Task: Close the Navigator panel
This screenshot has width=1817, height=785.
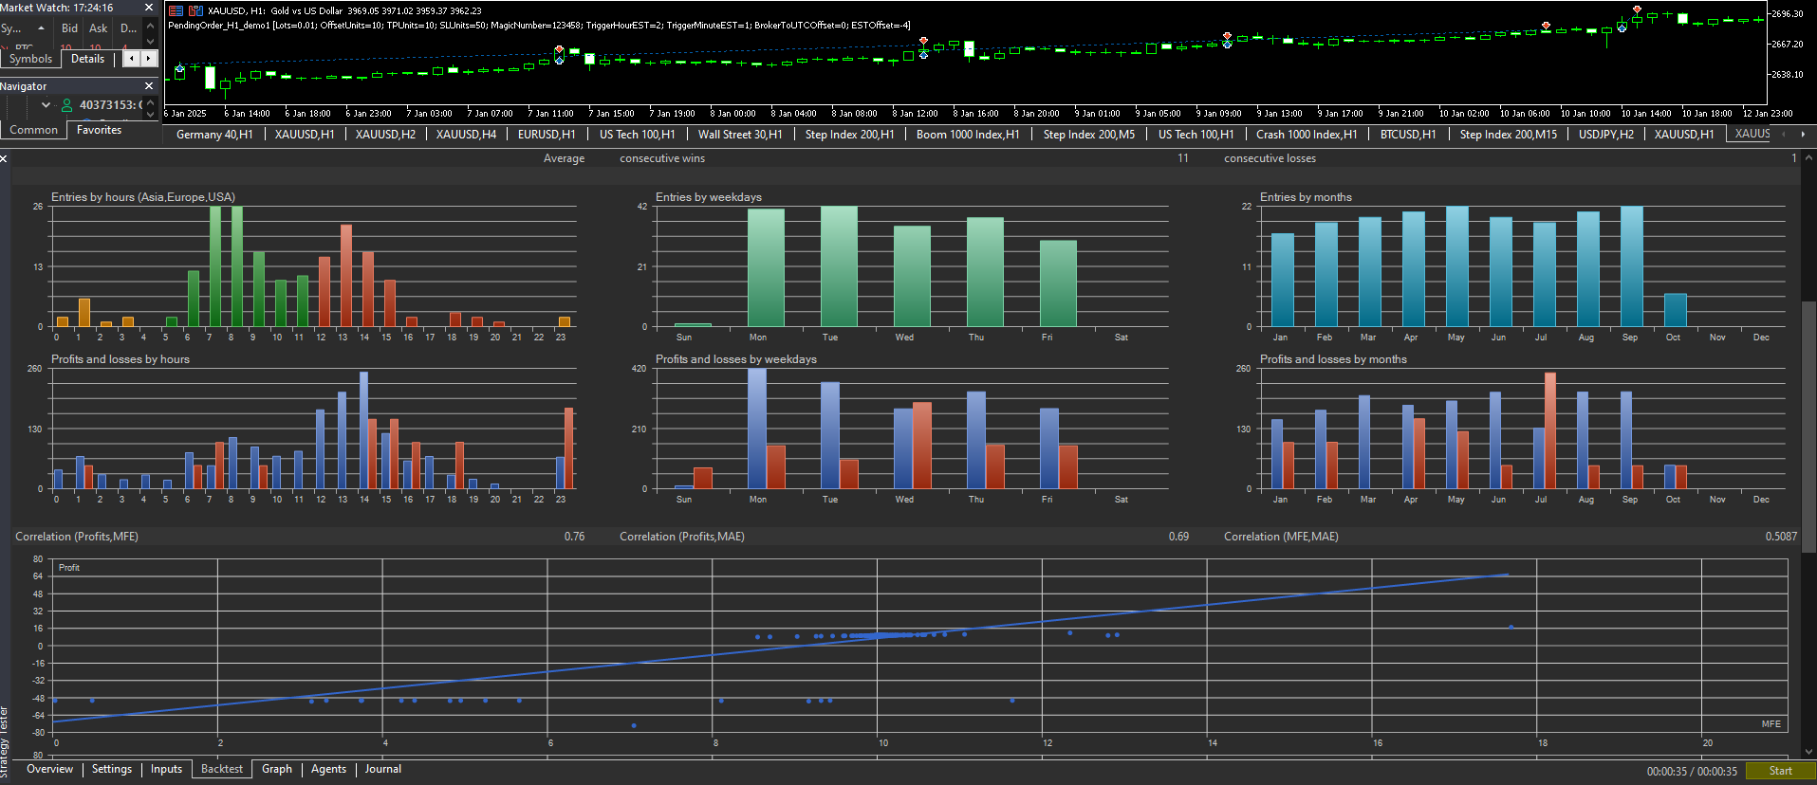Action: pyautogui.click(x=149, y=86)
